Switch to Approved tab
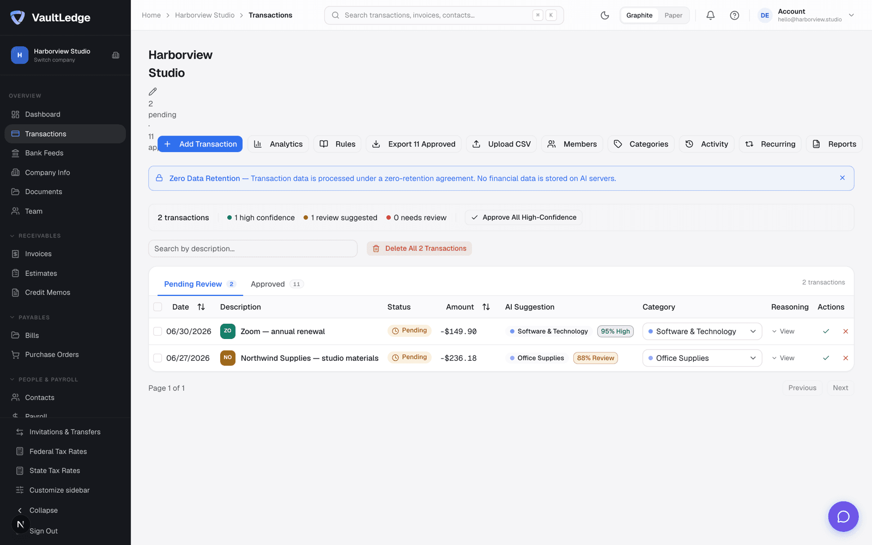Viewport: 872px width, 545px height. coord(276,284)
